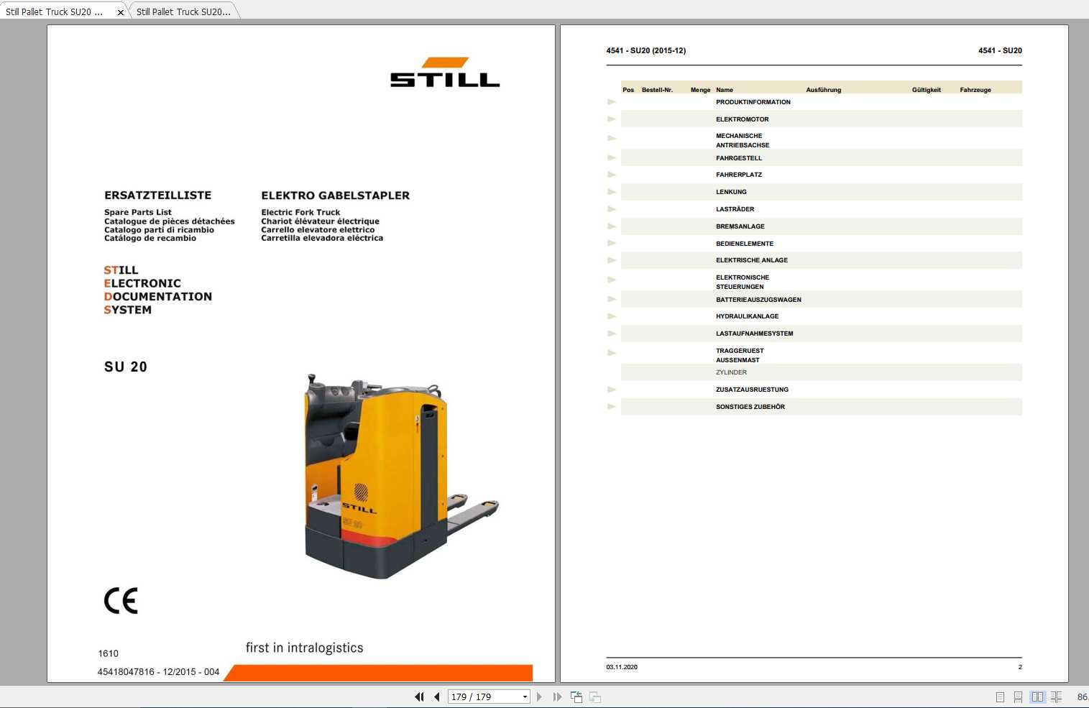The width and height of the screenshot is (1089, 708).
Task: Click the BEDIENELEMENTE entry
Action: 744,244
